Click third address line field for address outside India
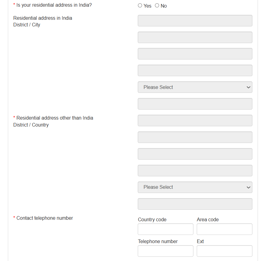This screenshot has width=267, height=261. point(195,154)
